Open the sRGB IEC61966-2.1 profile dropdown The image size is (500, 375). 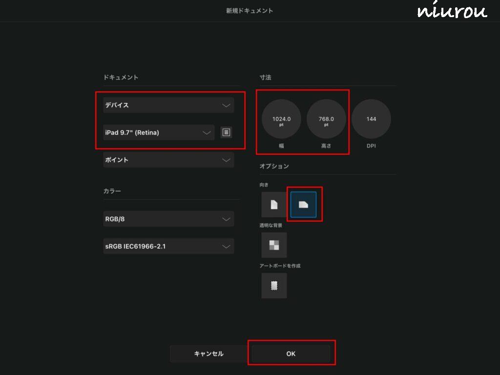coord(168,246)
